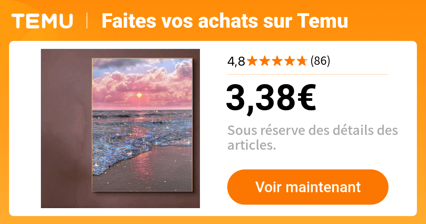Viewport: 426px width, 224px height.
Task: Click the thin line beneath the star rating
Action: 308,74
